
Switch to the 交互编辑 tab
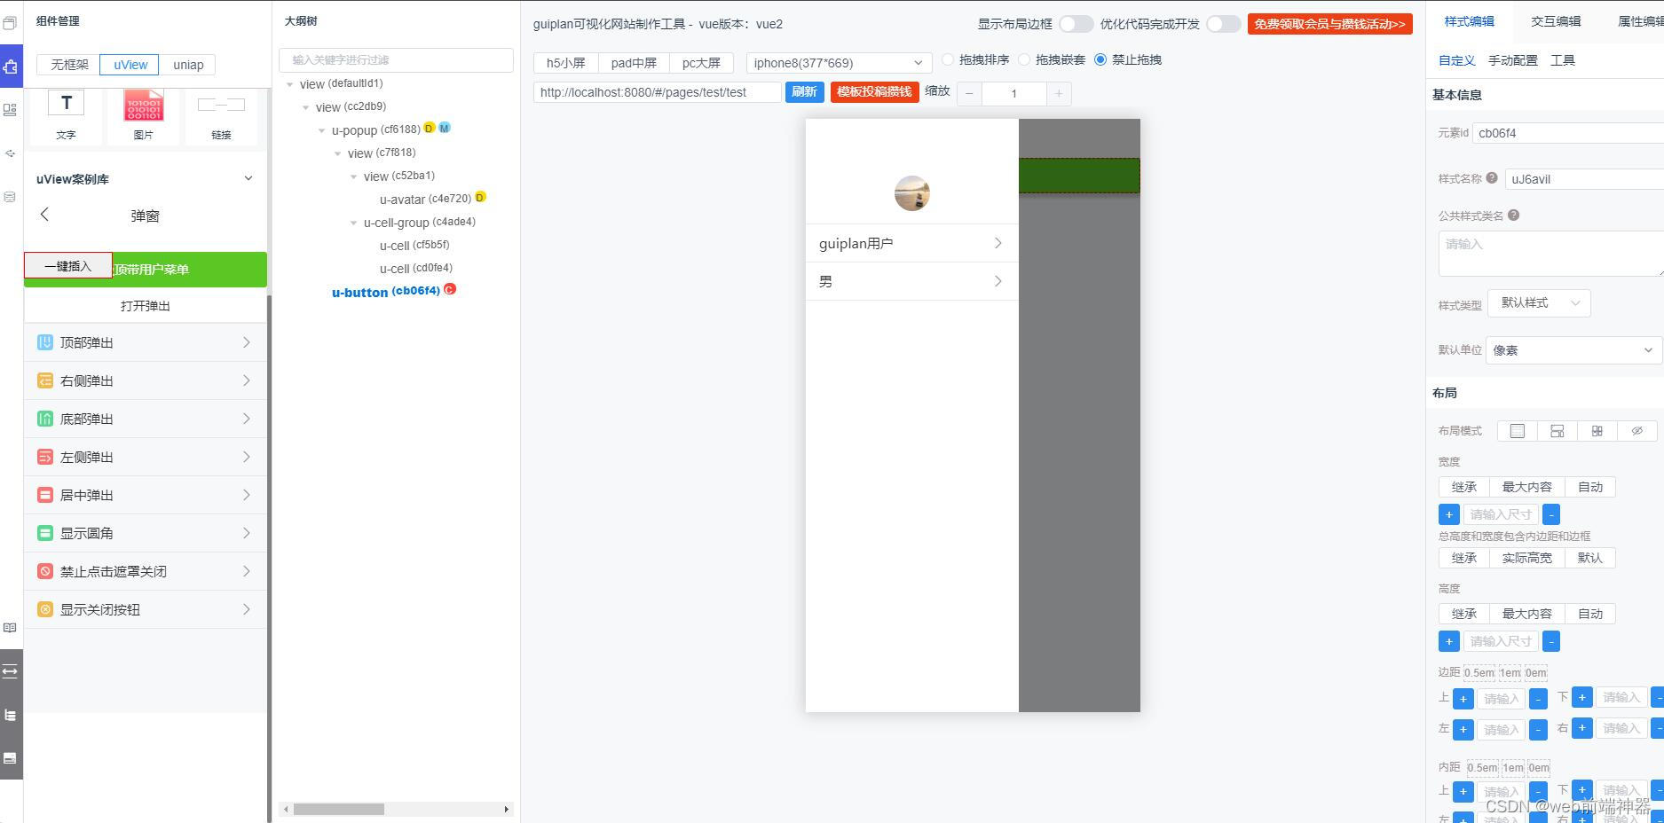click(x=1555, y=20)
